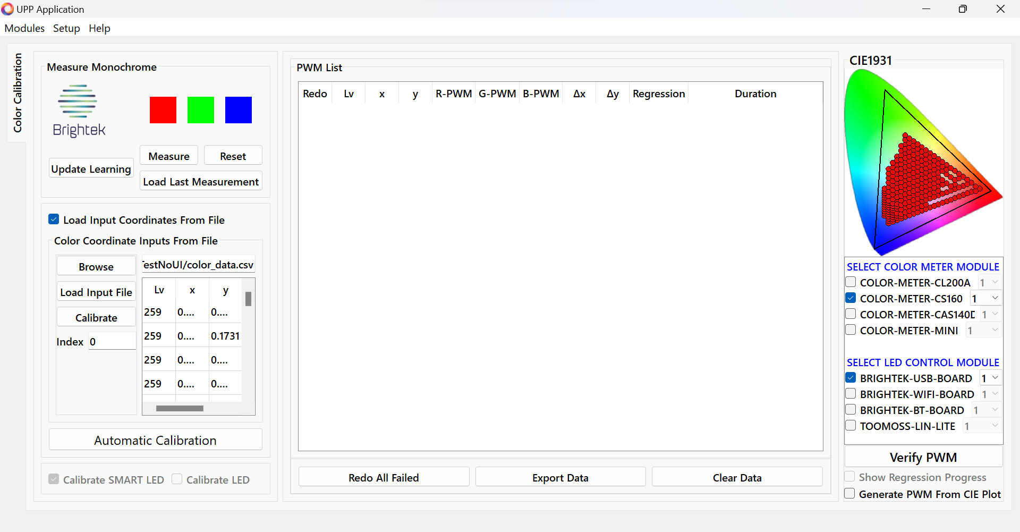
Task: Enable the COLOR-METER-CL200A checkbox
Action: point(851,282)
